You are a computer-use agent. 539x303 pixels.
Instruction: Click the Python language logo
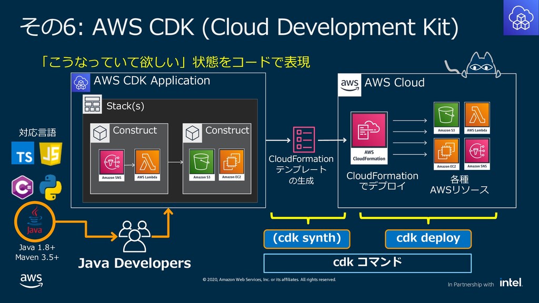(51, 187)
